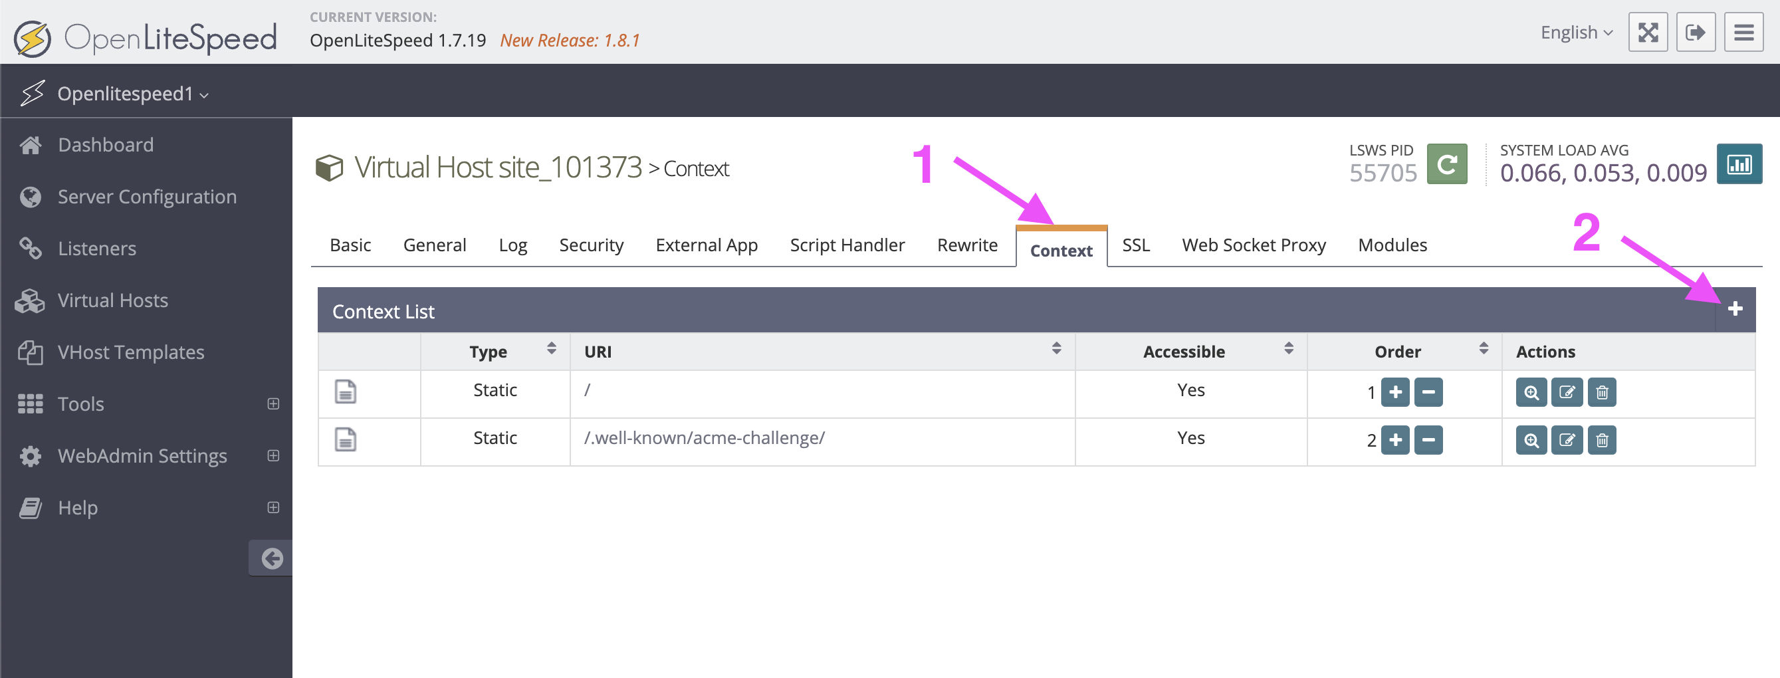Switch to the Rewrite tab

pos(966,245)
